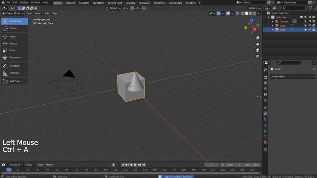The image size is (317, 178).
Task: Select the Annotate tool
Action: pos(14,66)
